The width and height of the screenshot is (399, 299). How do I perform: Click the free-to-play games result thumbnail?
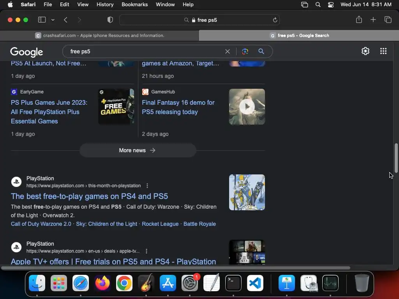coord(247,192)
